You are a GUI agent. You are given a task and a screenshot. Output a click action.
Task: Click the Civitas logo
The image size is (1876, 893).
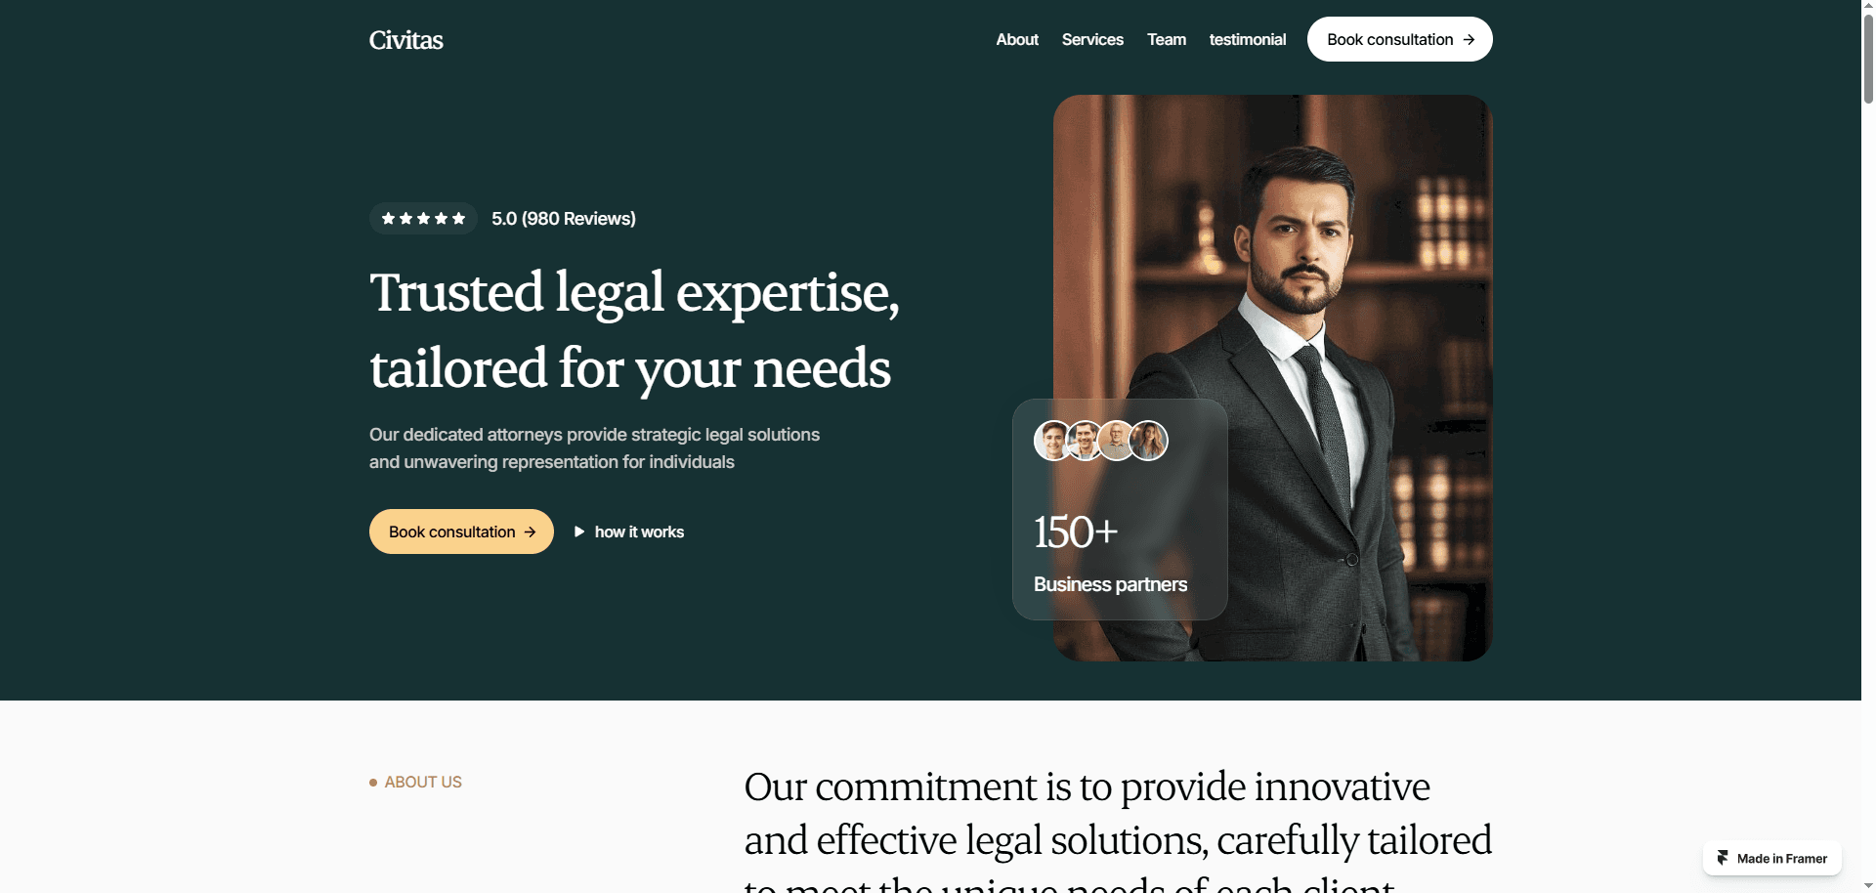point(405,40)
